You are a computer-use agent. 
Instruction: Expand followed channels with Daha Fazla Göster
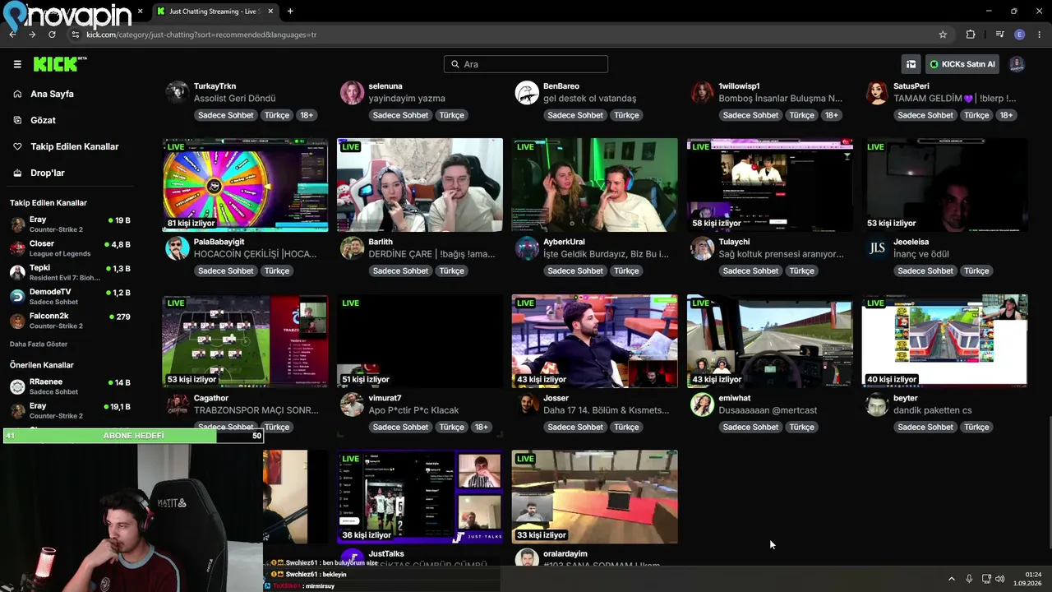coord(39,344)
